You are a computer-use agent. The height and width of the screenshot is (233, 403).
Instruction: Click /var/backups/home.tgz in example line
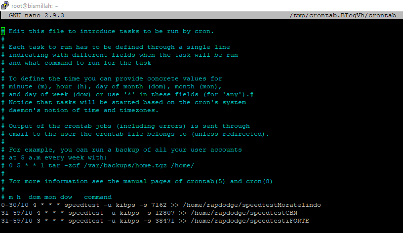[x=125, y=166]
